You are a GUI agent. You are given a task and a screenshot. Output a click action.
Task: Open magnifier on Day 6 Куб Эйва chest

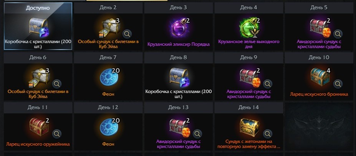[x=57, y=84]
